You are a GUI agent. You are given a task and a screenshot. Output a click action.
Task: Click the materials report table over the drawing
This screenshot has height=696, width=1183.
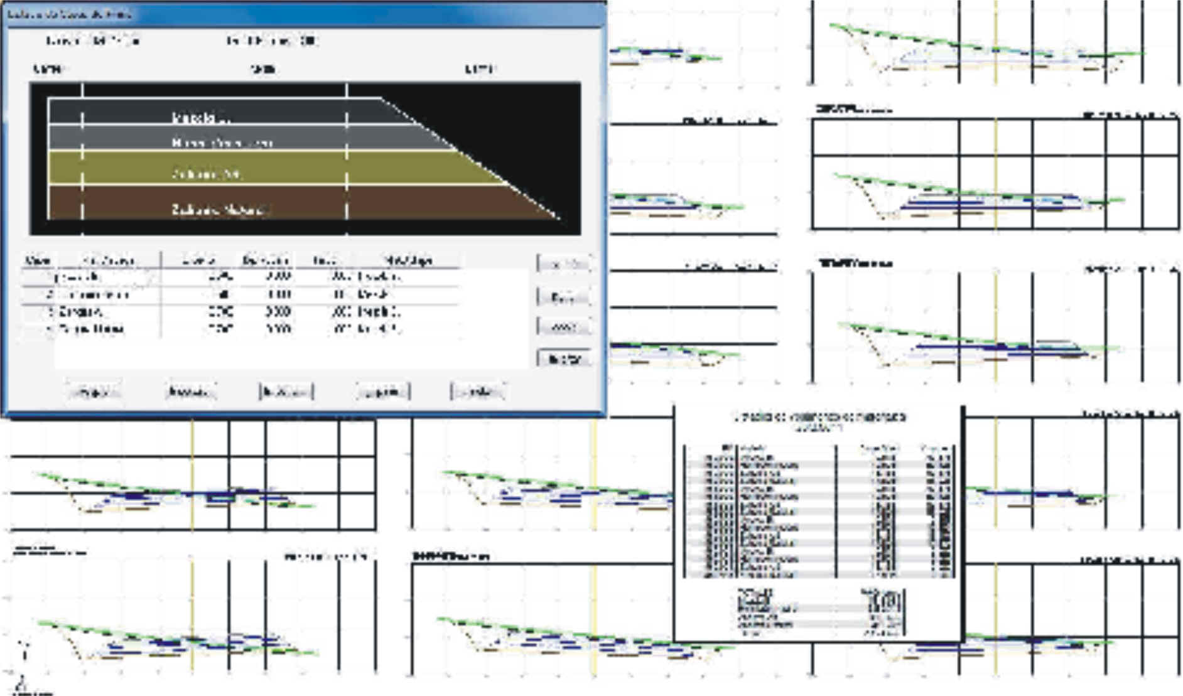818,511
